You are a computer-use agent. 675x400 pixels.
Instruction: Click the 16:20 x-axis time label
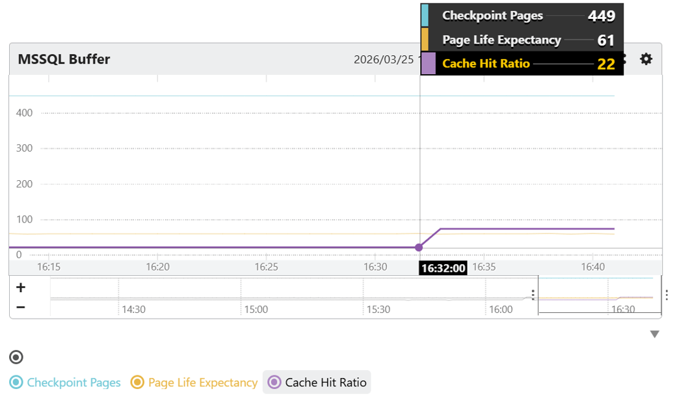coord(157,267)
